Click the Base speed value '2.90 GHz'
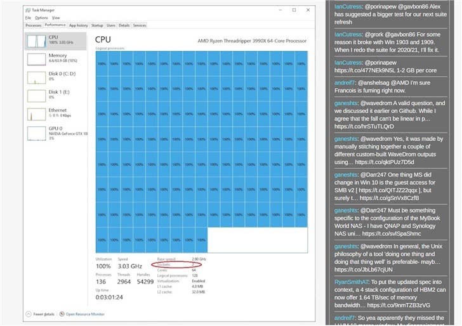The image size is (462, 326). point(199,259)
